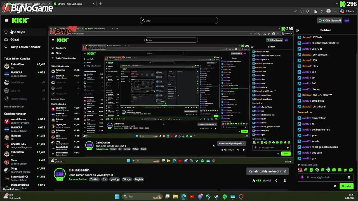Image resolution: width=358 pixels, height=201 pixels.
Task: Click the browser media control music icon
Action: point(315,11)
